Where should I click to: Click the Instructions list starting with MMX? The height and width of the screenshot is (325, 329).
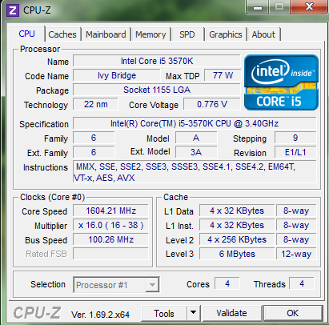click(195, 172)
